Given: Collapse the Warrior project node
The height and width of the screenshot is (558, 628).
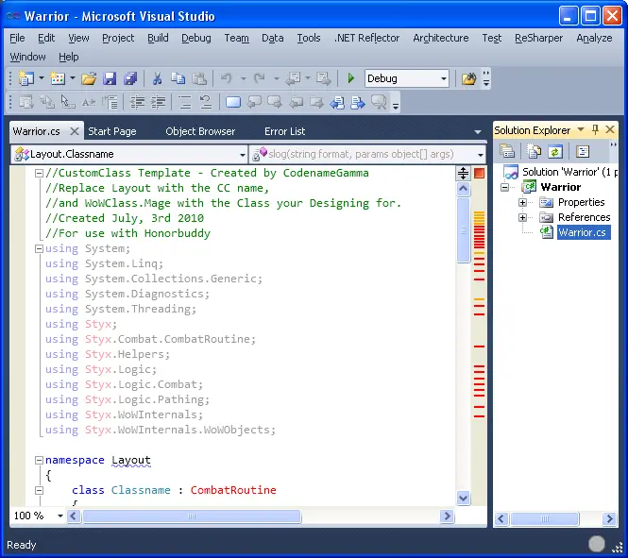Looking at the screenshot, I should pyautogui.click(x=504, y=187).
